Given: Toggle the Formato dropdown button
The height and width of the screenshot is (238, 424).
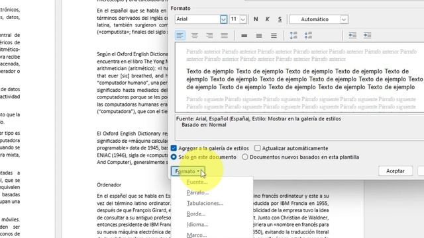Looking at the screenshot, I should (x=187, y=171).
